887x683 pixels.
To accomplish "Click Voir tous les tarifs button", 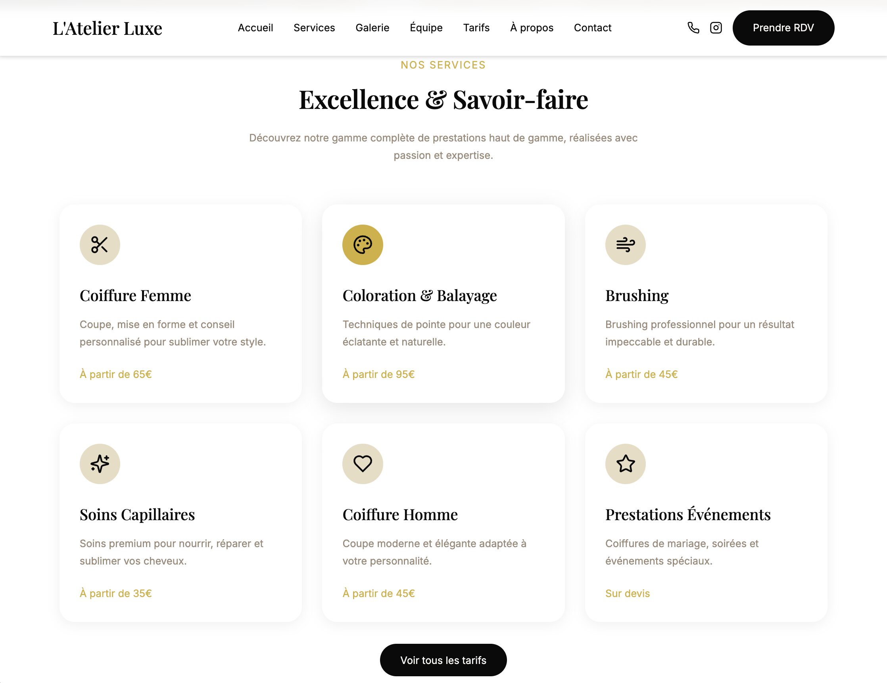I will coord(443,660).
